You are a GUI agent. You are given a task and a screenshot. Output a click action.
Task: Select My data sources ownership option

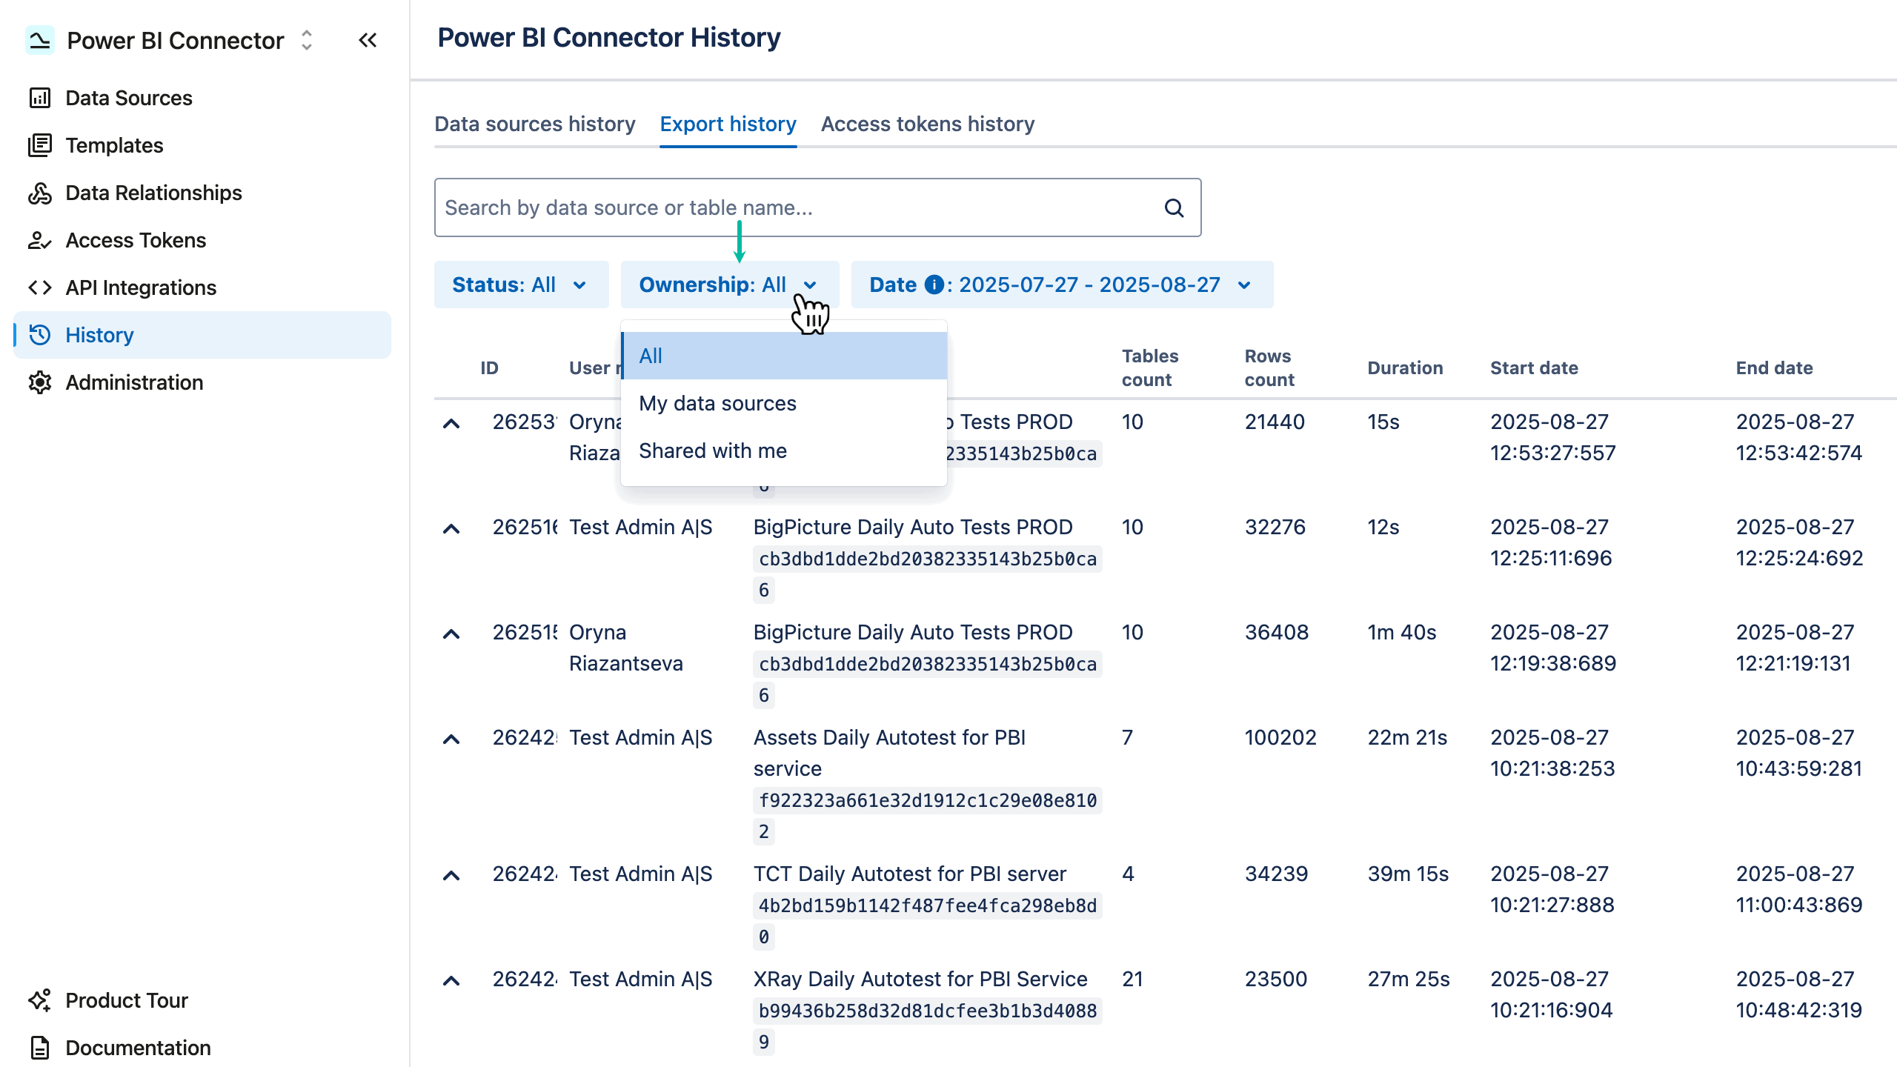[717, 403]
